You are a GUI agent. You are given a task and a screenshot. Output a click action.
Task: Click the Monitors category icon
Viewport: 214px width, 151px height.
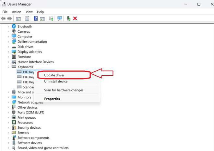click(14, 97)
